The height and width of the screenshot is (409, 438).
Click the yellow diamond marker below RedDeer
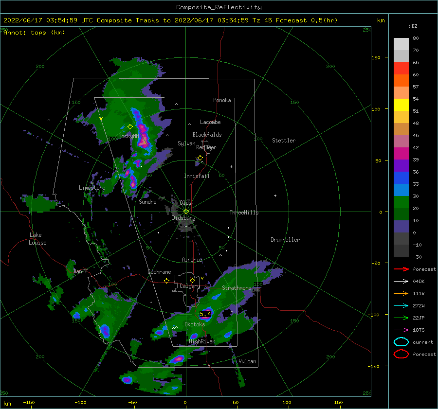point(200,158)
